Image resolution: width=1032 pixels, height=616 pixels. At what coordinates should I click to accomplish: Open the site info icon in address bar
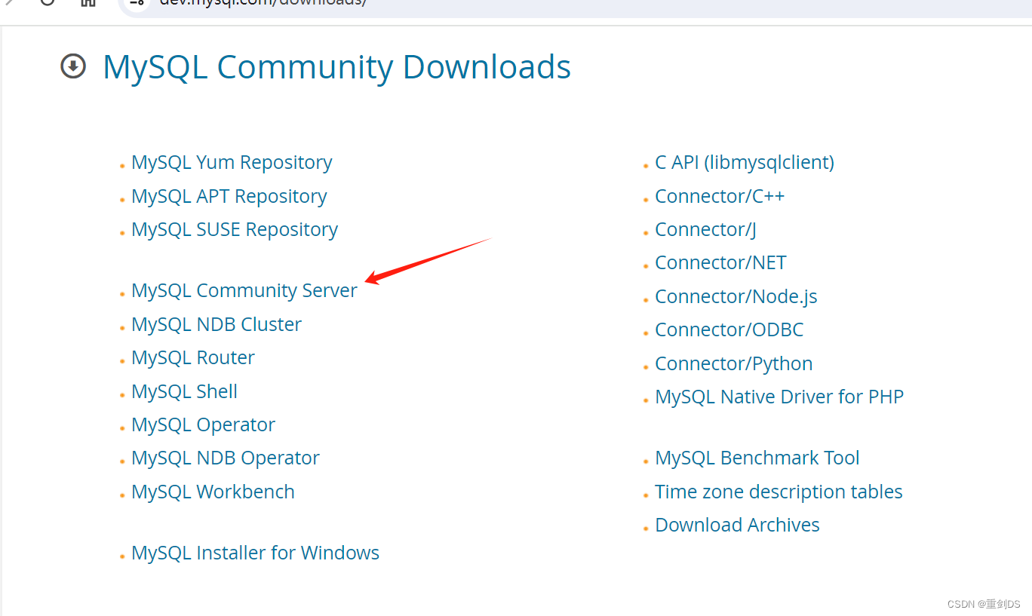click(137, 2)
